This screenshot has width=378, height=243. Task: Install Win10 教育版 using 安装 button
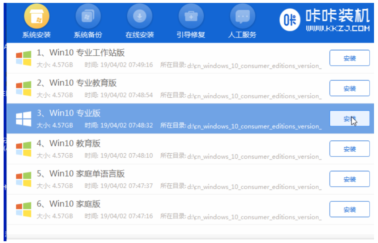pyautogui.click(x=349, y=149)
